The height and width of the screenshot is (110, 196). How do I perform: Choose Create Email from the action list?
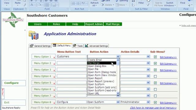pyautogui.click(x=102, y=60)
